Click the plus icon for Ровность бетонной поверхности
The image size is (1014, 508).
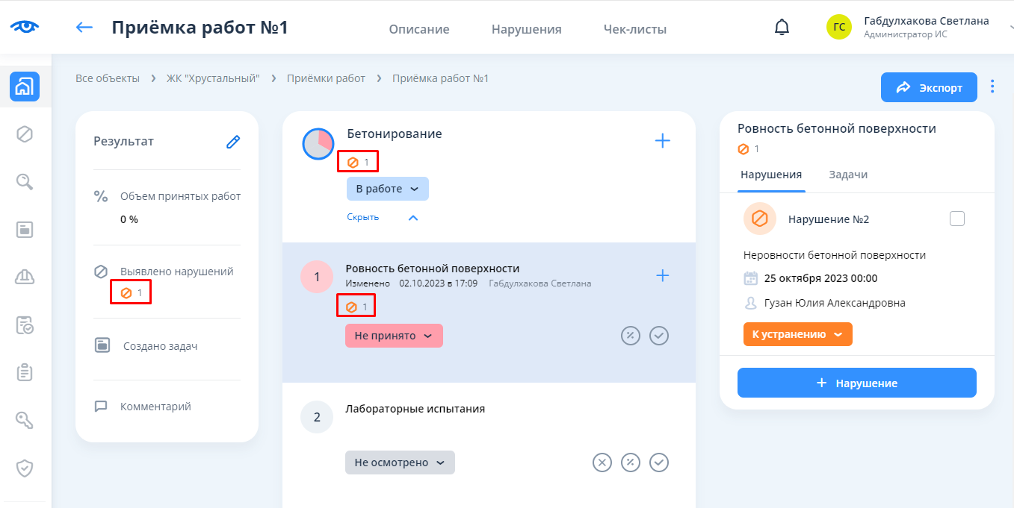pos(662,275)
